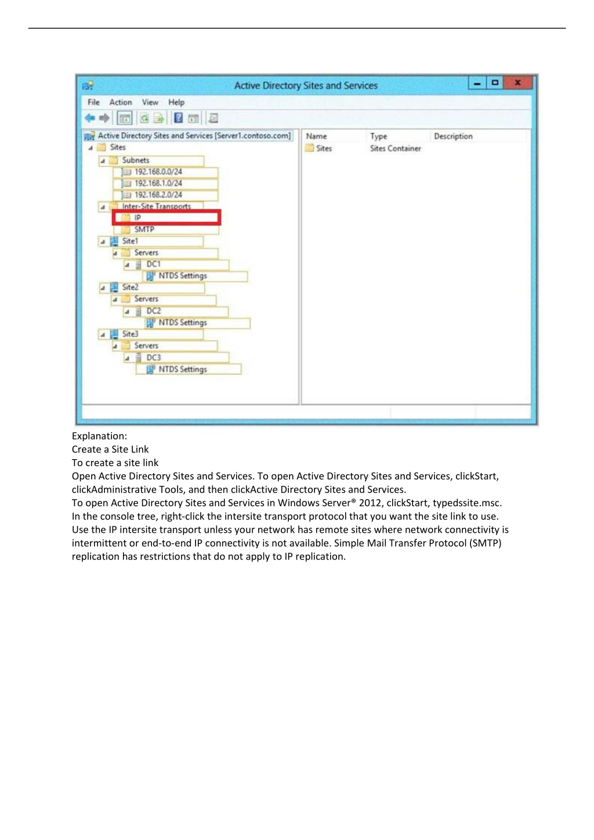Click the 192.168.0.0/24 subnet icon

point(126,172)
